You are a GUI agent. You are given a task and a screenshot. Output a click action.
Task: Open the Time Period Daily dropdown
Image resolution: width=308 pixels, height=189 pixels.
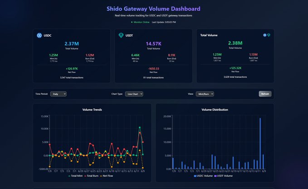59,94
